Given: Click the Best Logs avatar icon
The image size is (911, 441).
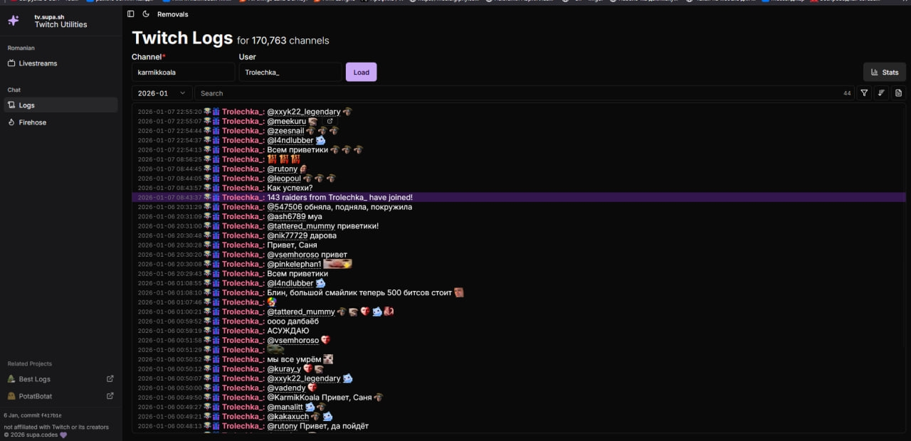Looking at the screenshot, I should coord(11,379).
